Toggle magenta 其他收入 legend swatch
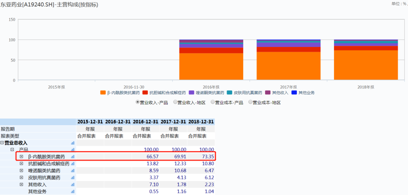This screenshot has height=195, width=408. [x=268, y=93]
